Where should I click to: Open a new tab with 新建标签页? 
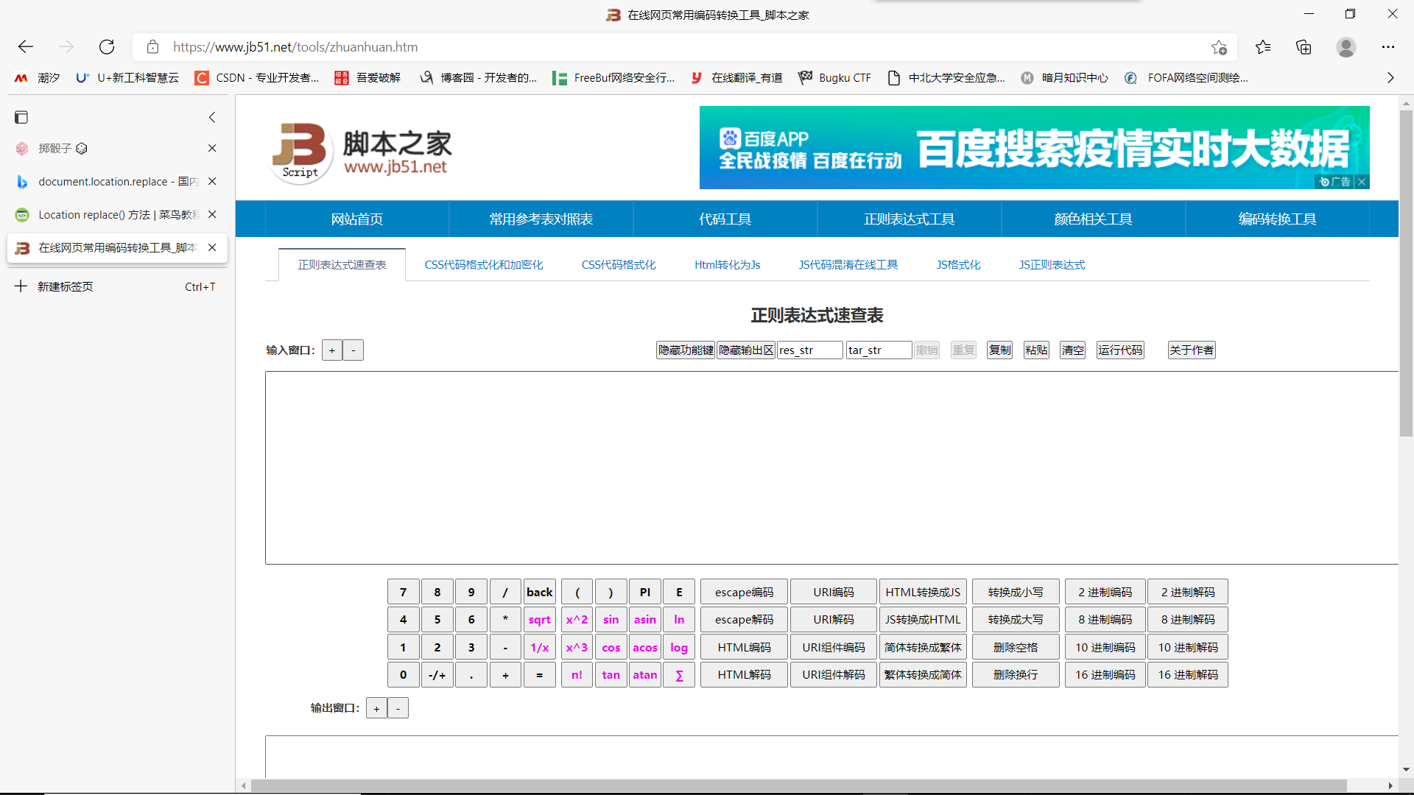116,286
